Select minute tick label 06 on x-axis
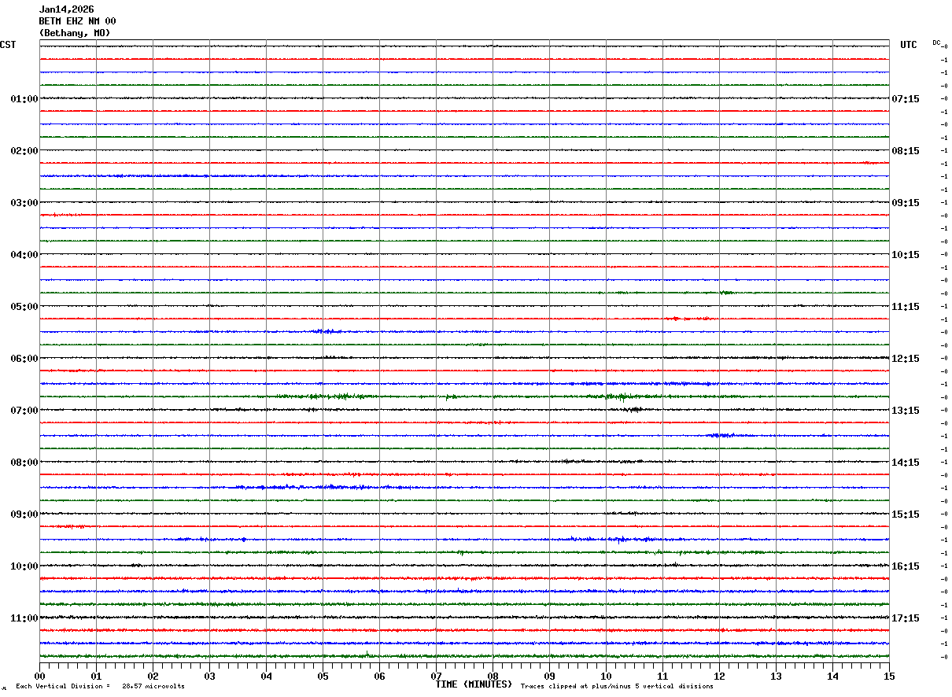The width and height of the screenshot is (952, 697). tap(379, 676)
